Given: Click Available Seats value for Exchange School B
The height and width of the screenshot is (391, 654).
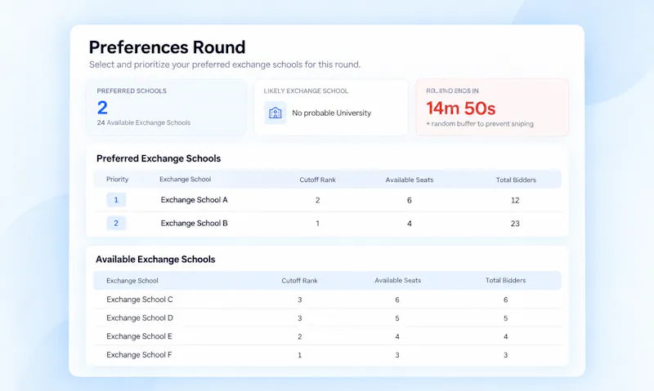Looking at the screenshot, I should 410,224.
